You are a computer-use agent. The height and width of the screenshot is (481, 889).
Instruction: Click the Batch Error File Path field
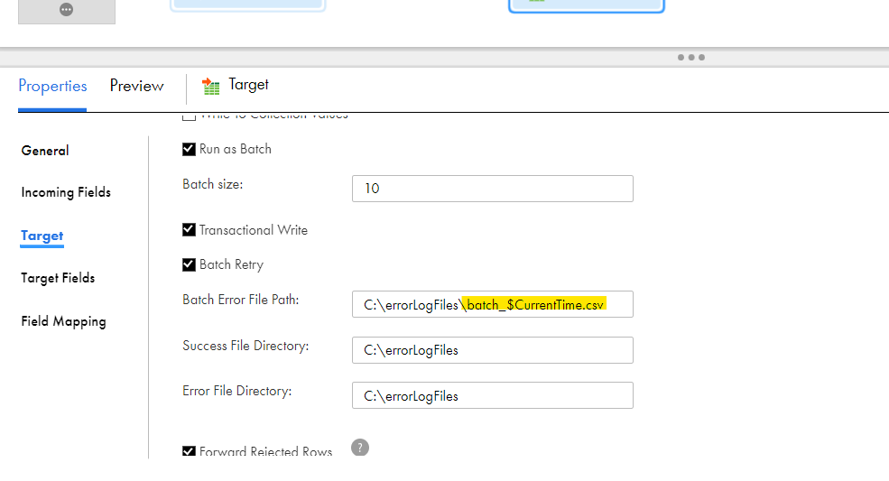pos(493,304)
